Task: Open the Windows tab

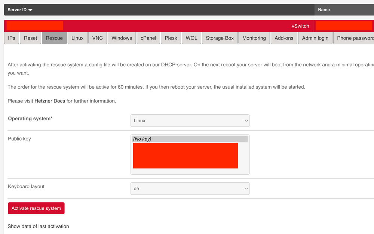Action: coord(122,38)
